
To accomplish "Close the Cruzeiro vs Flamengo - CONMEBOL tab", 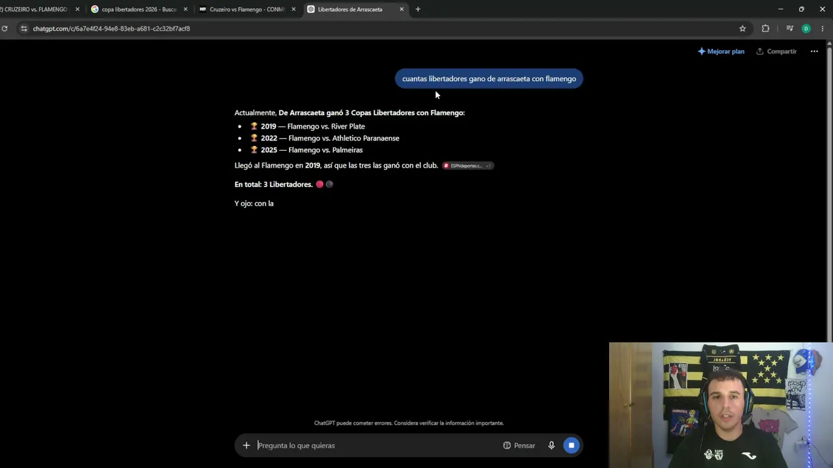I will pyautogui.click(x=294, y=9).
